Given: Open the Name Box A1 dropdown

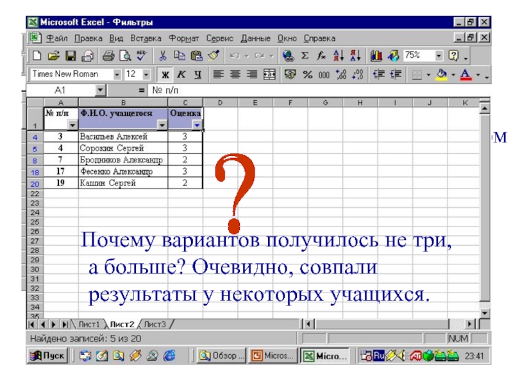Looking at the screenshot, I should pos(101,90).
